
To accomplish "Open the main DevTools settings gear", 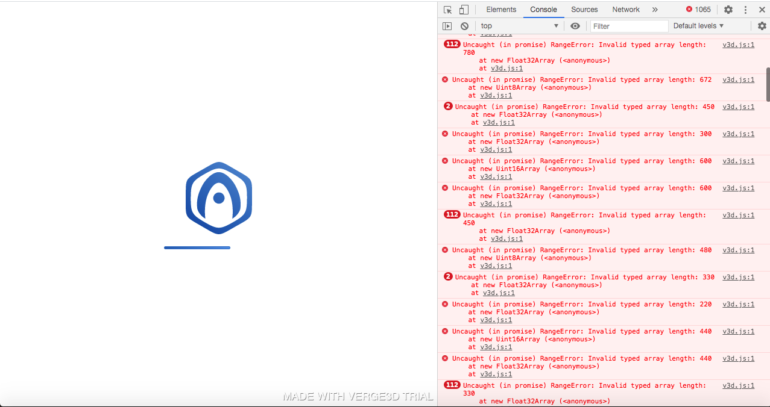I will [x=728, y=10].
